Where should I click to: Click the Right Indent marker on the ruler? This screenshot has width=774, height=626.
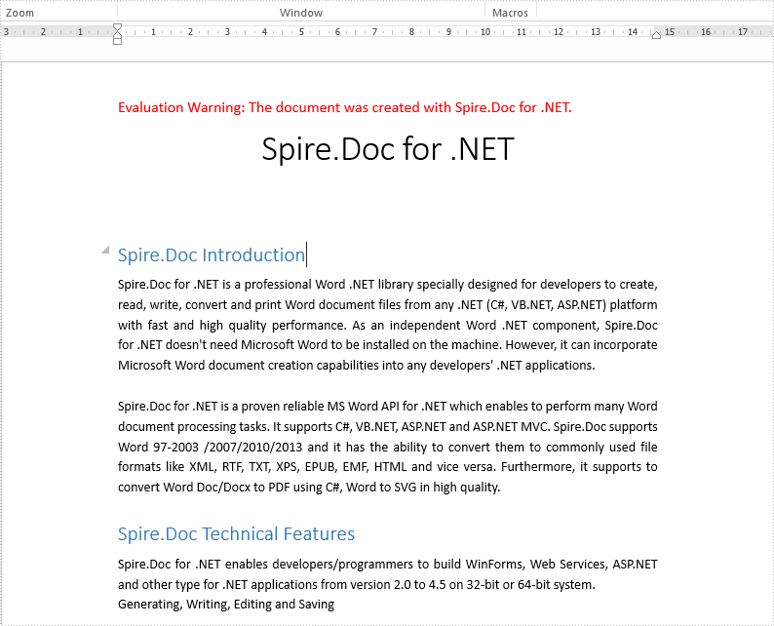656,34
